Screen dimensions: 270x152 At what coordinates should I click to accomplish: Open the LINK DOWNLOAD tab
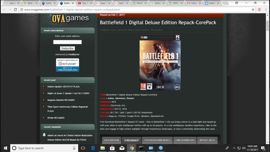coord(185,140)
